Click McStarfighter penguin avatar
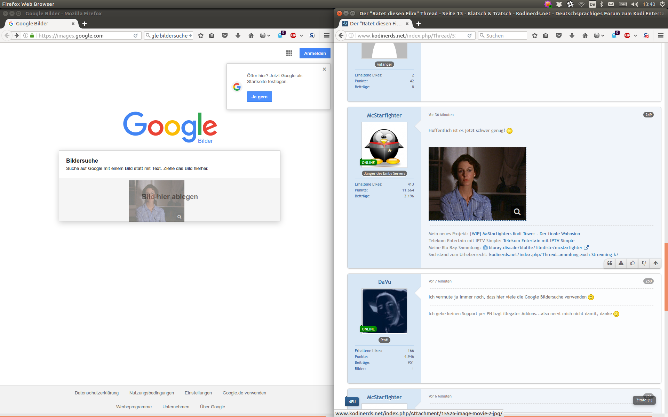The image size is (668, 417). click(384, 145)
